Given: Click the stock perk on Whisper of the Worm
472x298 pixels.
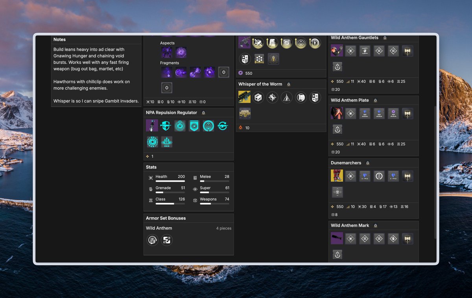Looking at the screenshot, I should click(x=301, y=97).
